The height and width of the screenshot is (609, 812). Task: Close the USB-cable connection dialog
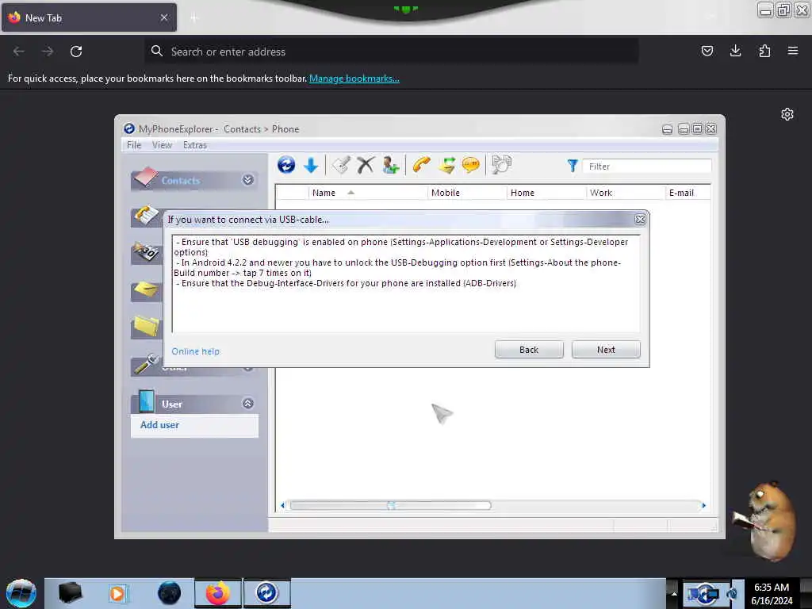640,220
